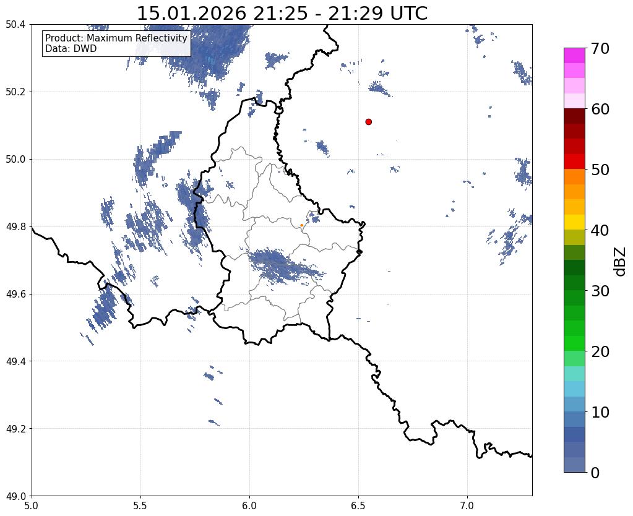
Task: Click the colorbar tick label 30
Action: 600,291
